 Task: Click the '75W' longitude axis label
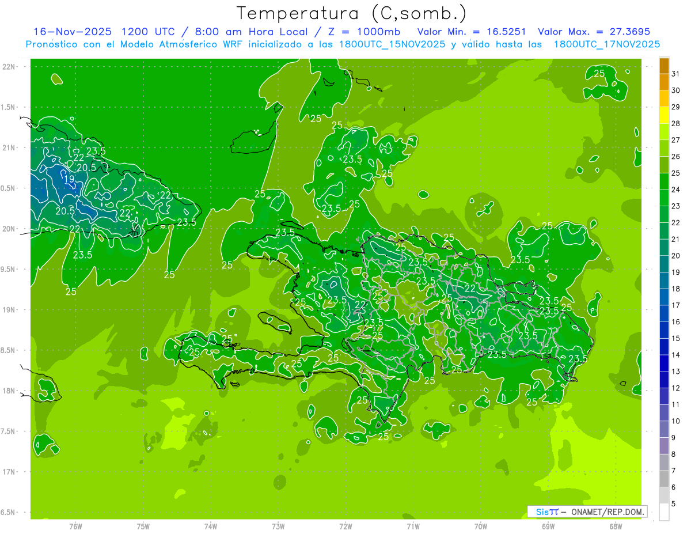click(143, 526)
